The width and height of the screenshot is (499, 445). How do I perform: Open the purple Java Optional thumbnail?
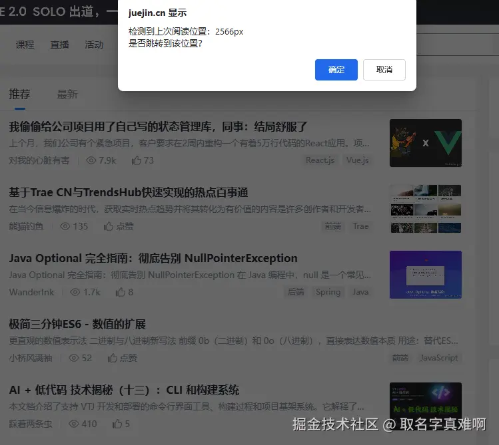click(426, 275)
